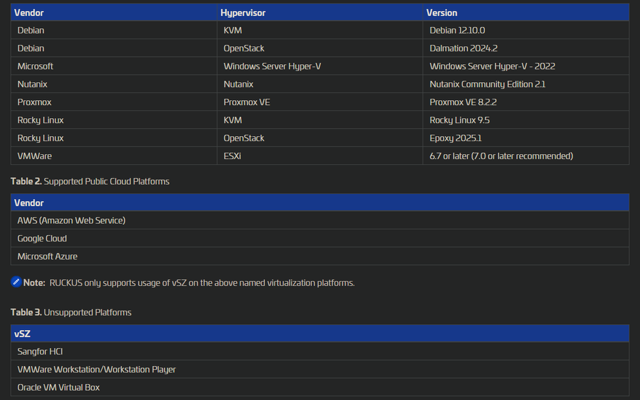The image size is (640, 400).
Task: Select 'Nutanix Community Edition 2.1' cell
Action: (526, 84)
